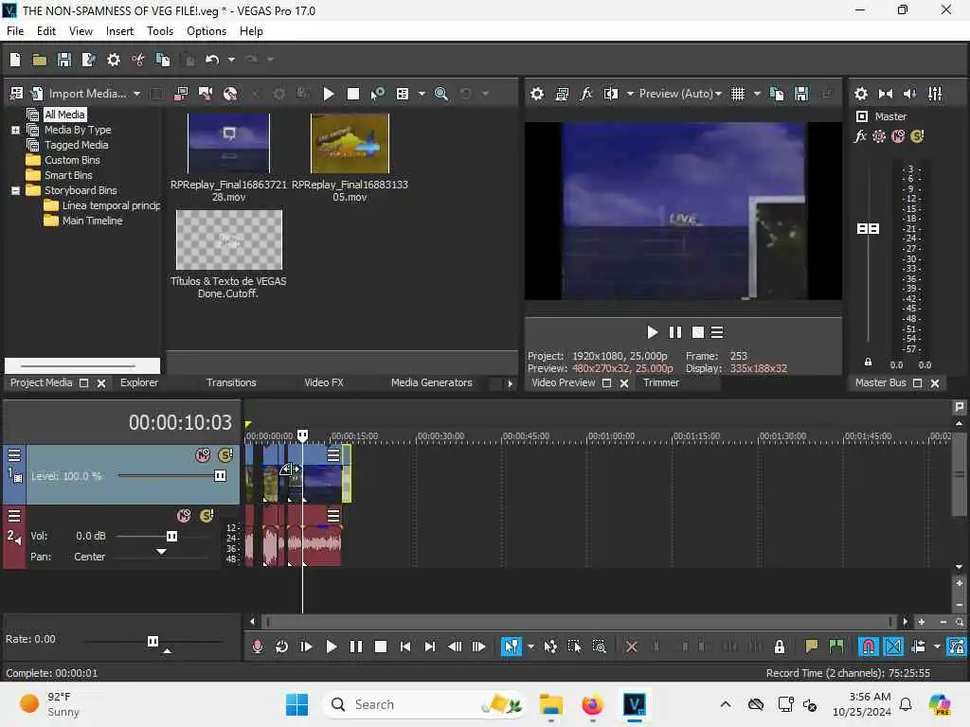Open Video Preview hamburger menu

point(717,332)
